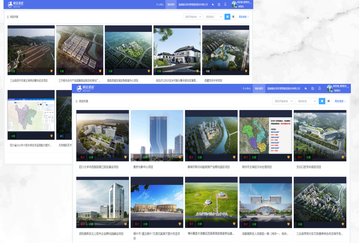
Task: Click the notification bell in the front window
Action: pyautogui.click(x=320, y=88)
